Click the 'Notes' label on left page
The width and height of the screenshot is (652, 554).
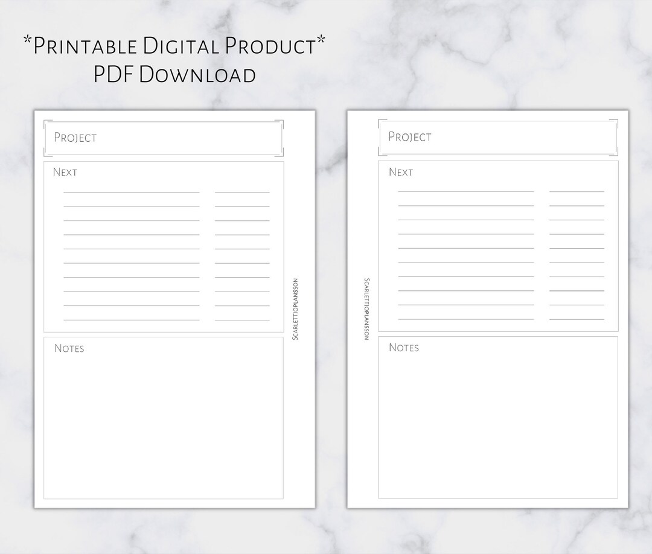tap(69, 348)
